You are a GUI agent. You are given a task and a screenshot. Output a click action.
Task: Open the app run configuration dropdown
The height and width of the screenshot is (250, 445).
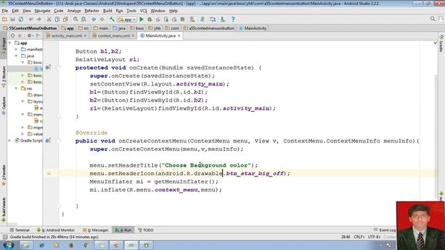click(127, 19)
